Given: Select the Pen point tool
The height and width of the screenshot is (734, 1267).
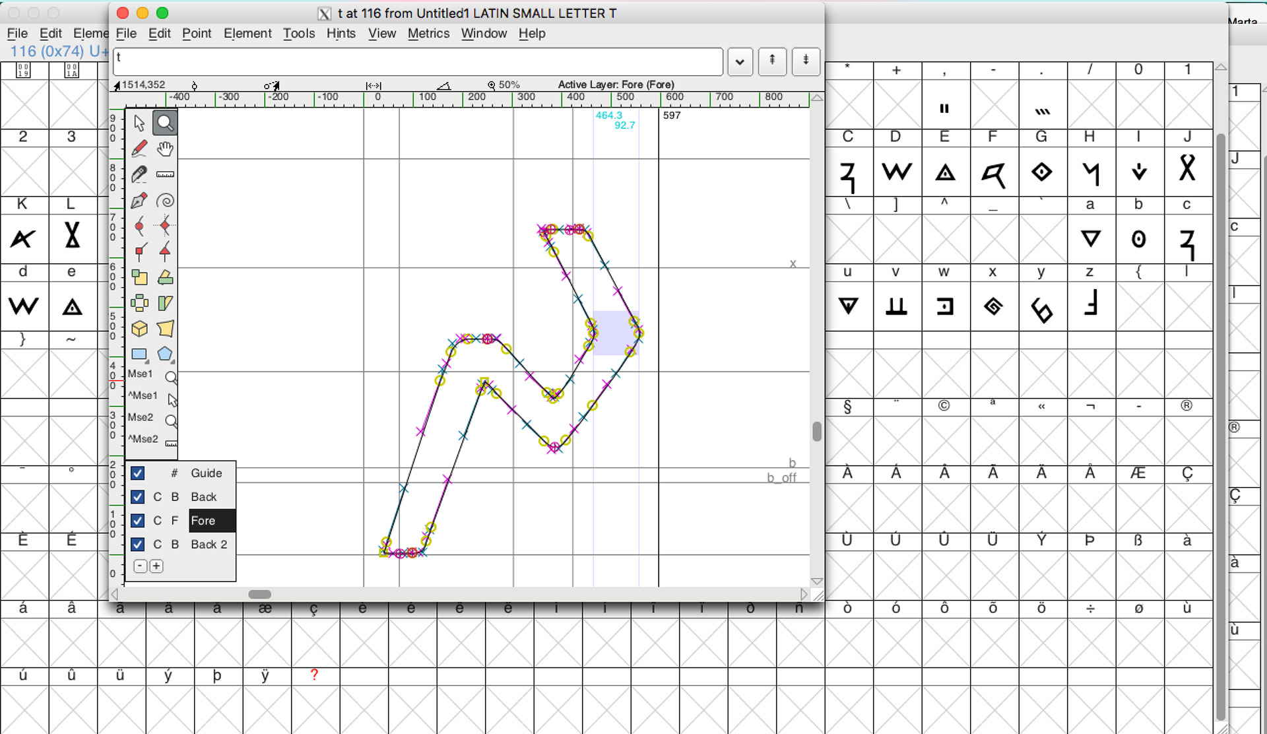Looking at the screenshot, I should [139, 201].
